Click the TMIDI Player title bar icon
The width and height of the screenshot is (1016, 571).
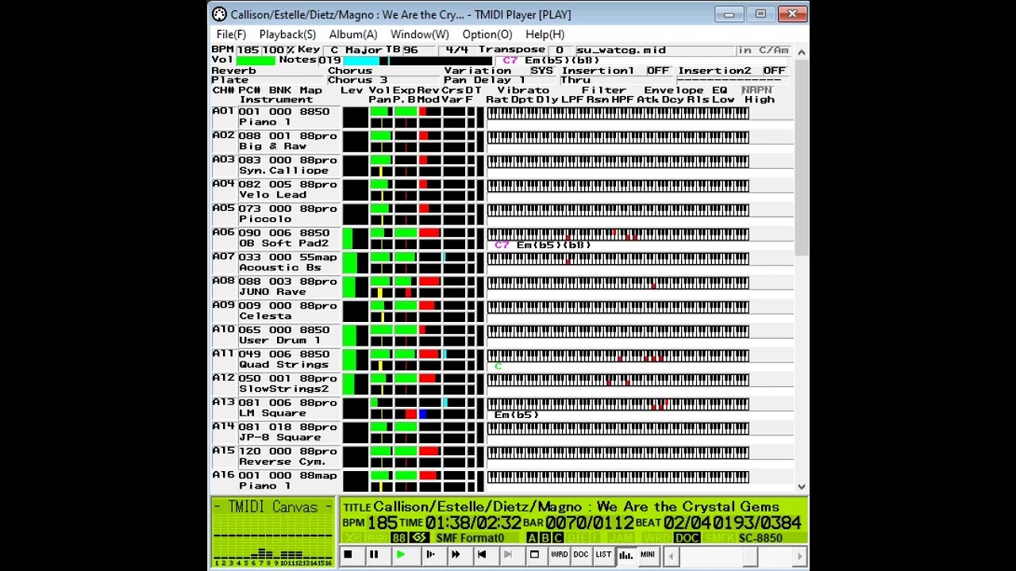(219, 14)
